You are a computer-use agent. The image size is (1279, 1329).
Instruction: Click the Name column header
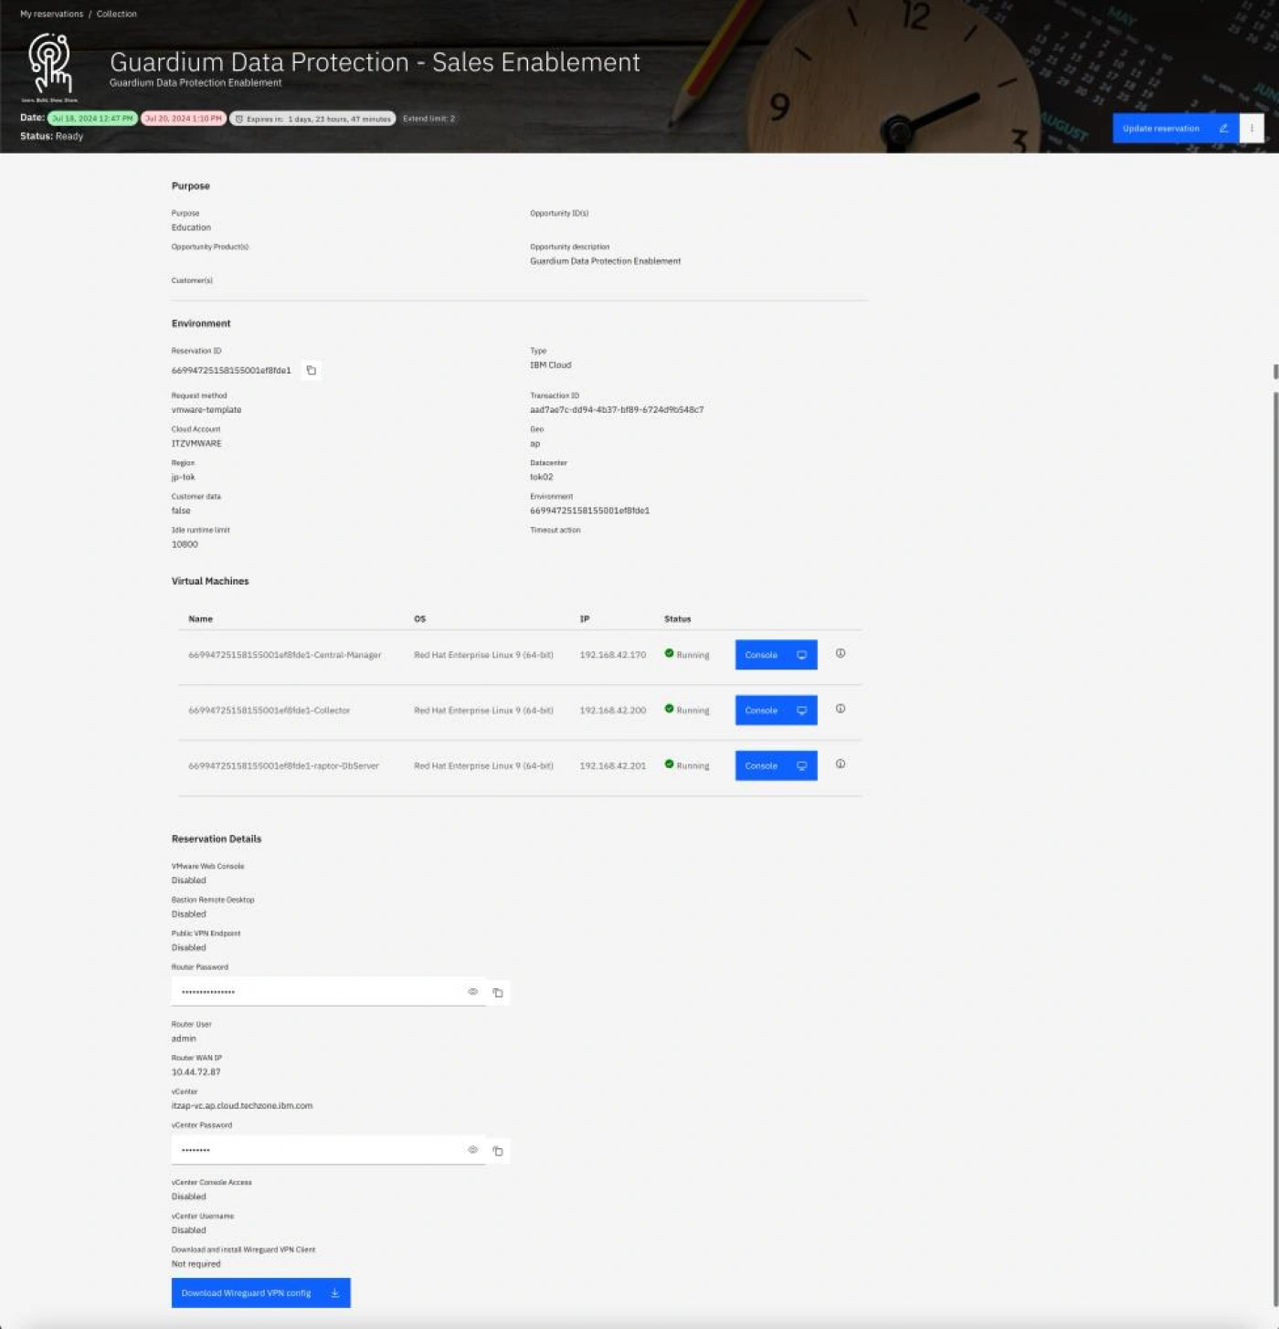(200, 619)
